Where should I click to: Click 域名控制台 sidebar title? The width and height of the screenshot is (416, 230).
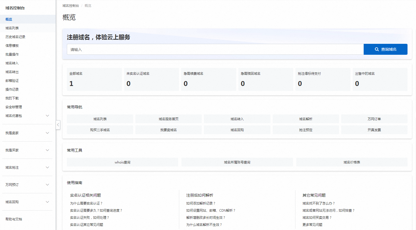click(15, 8)
